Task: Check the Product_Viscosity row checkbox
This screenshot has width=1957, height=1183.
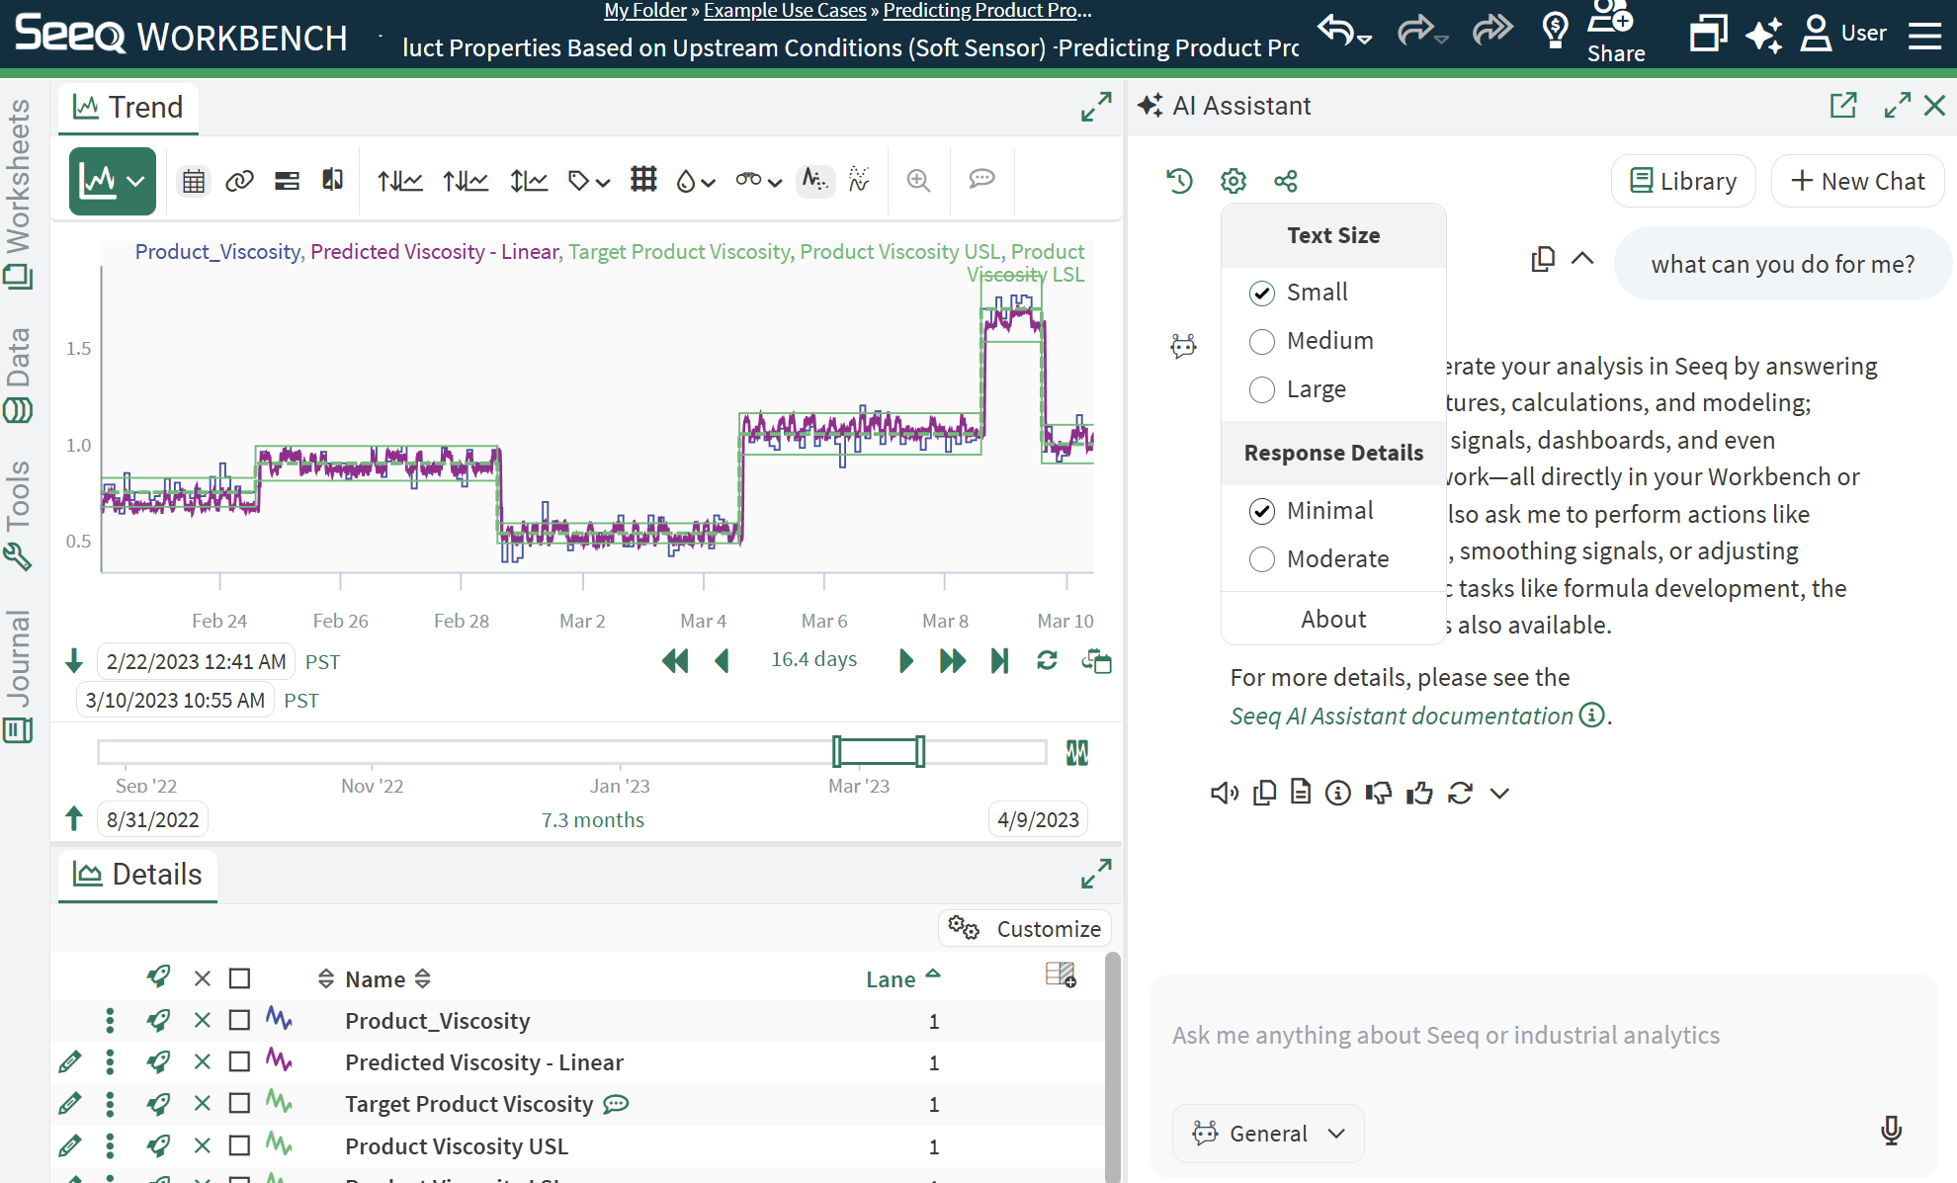Action: (x=239, y=1020)
